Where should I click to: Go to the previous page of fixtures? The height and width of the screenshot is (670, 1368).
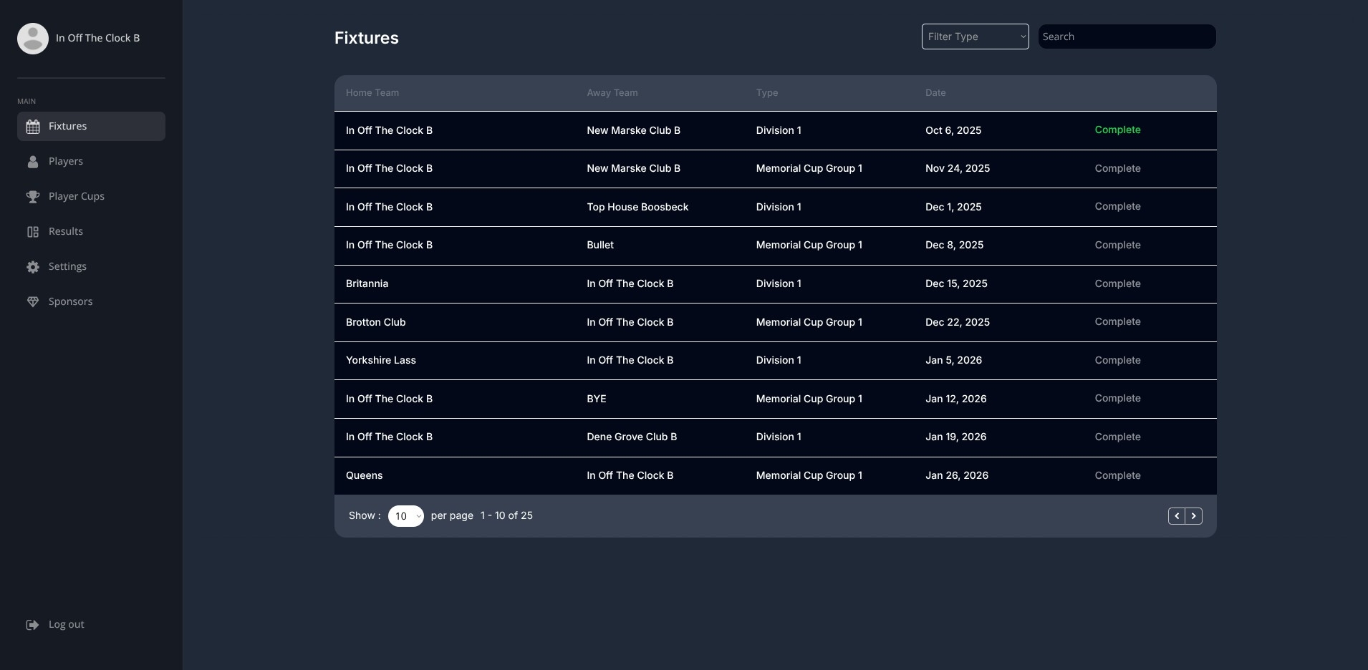[x=1176, y=516]
